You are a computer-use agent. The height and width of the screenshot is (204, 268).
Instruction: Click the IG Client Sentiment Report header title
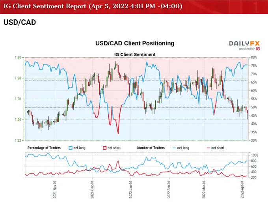click(x=93, y=6)
